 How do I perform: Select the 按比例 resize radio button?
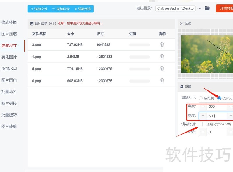[x=200, y=98]
